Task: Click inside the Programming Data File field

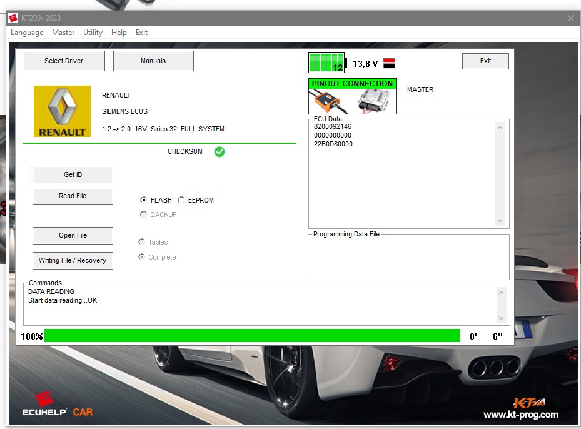Action: click(x=408, y=260)
